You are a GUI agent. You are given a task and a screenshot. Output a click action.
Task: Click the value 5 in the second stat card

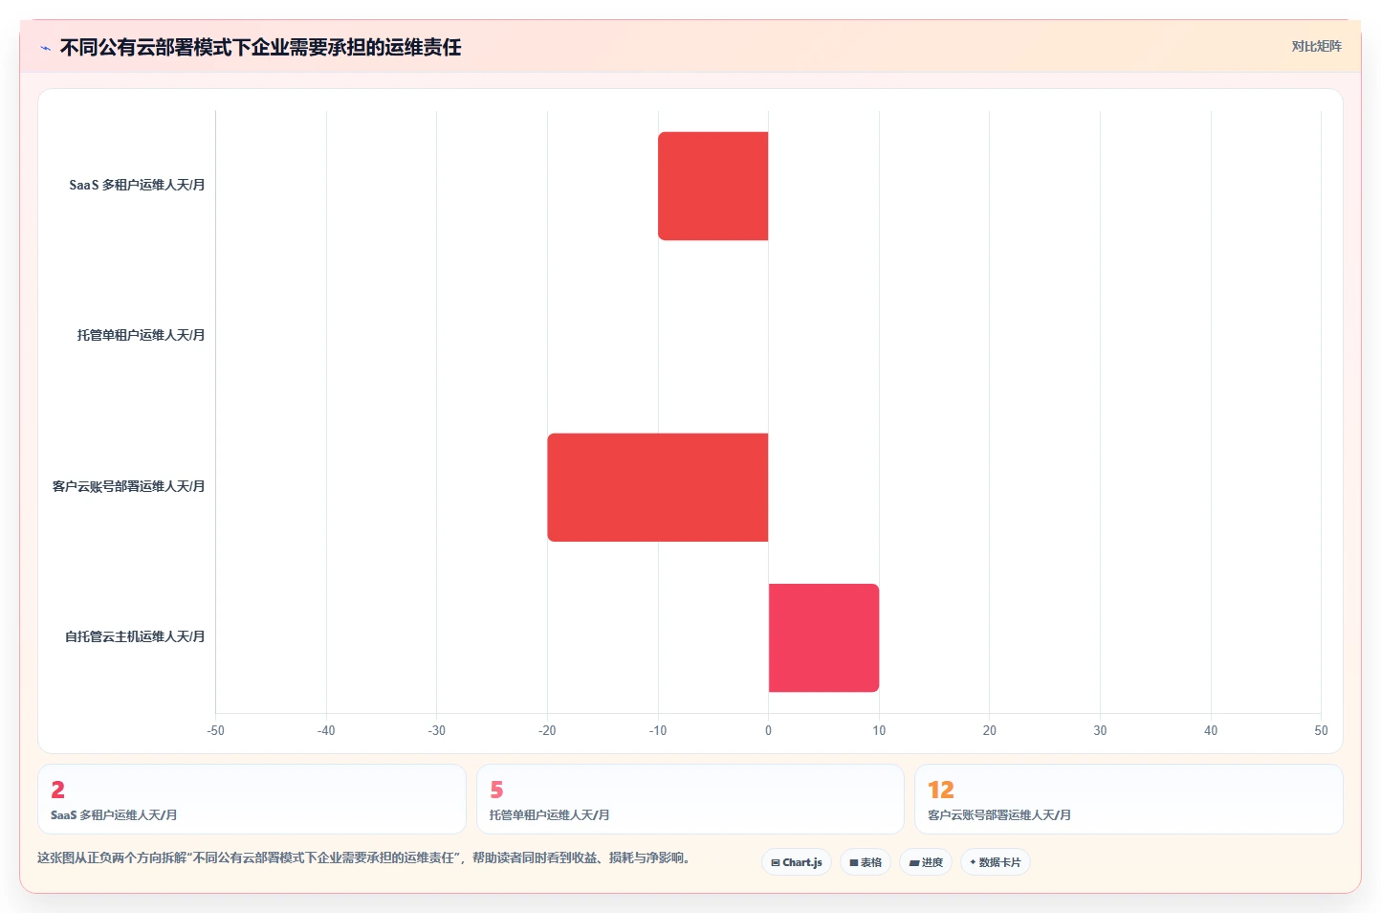point(496,790)
